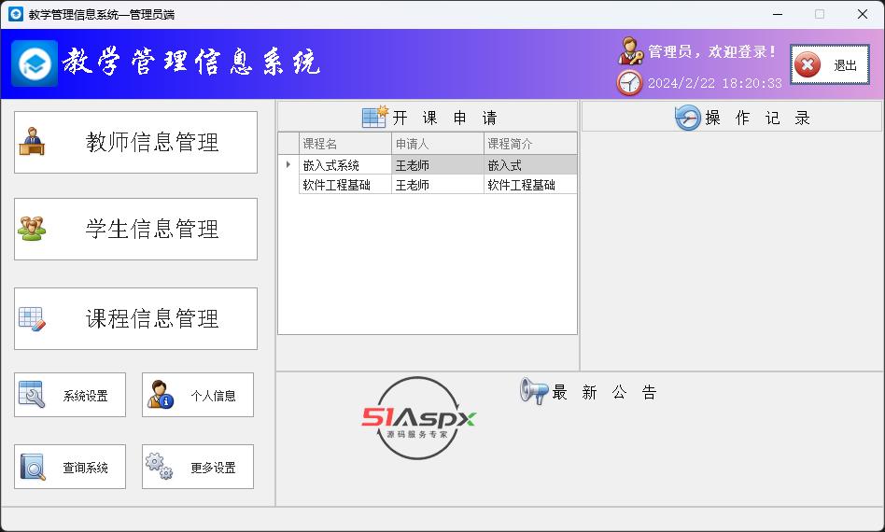Click the graduation cap app logo
This screenshot has width=885, height=532.
tap(35, 63)
